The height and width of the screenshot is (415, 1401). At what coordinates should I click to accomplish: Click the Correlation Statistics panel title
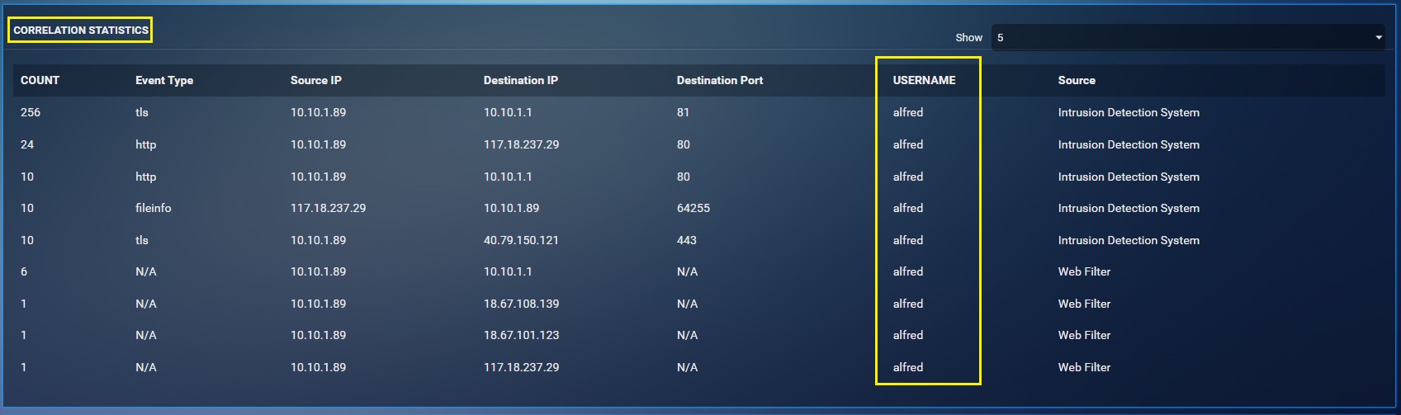(x=81, y=30)
